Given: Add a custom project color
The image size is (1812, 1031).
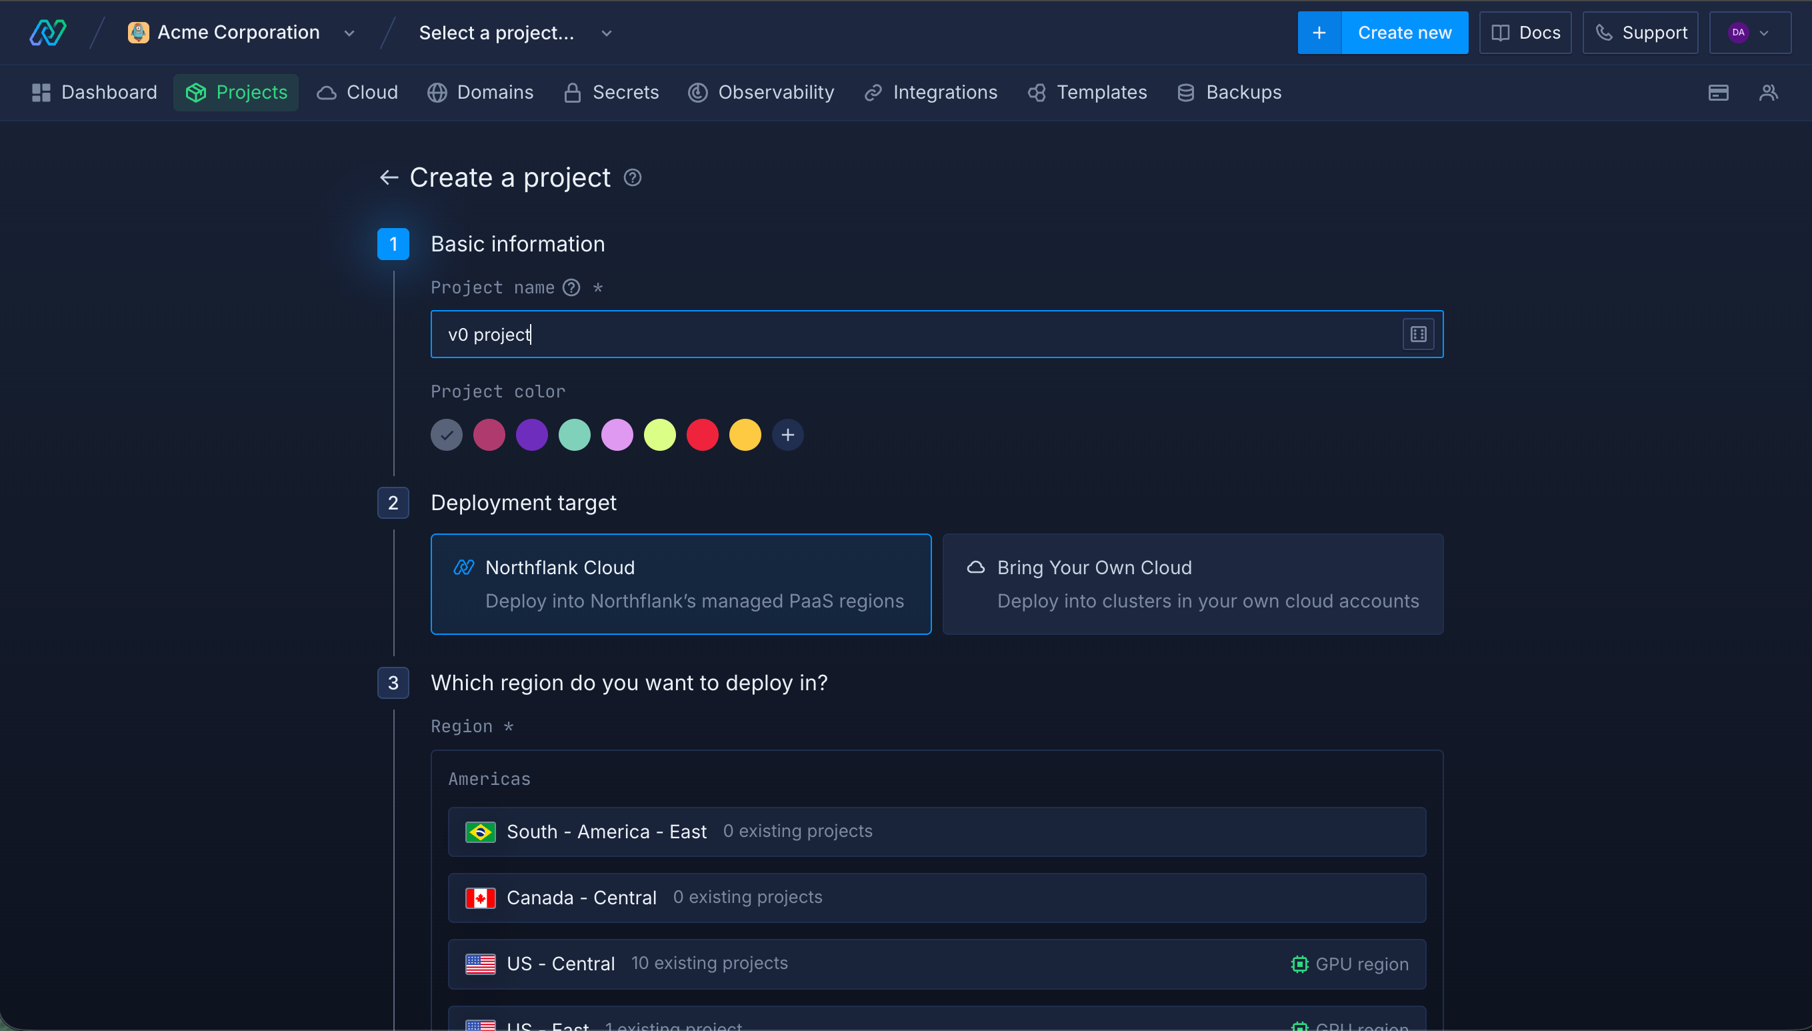Looking at the screenshot, I should (787, 435).
